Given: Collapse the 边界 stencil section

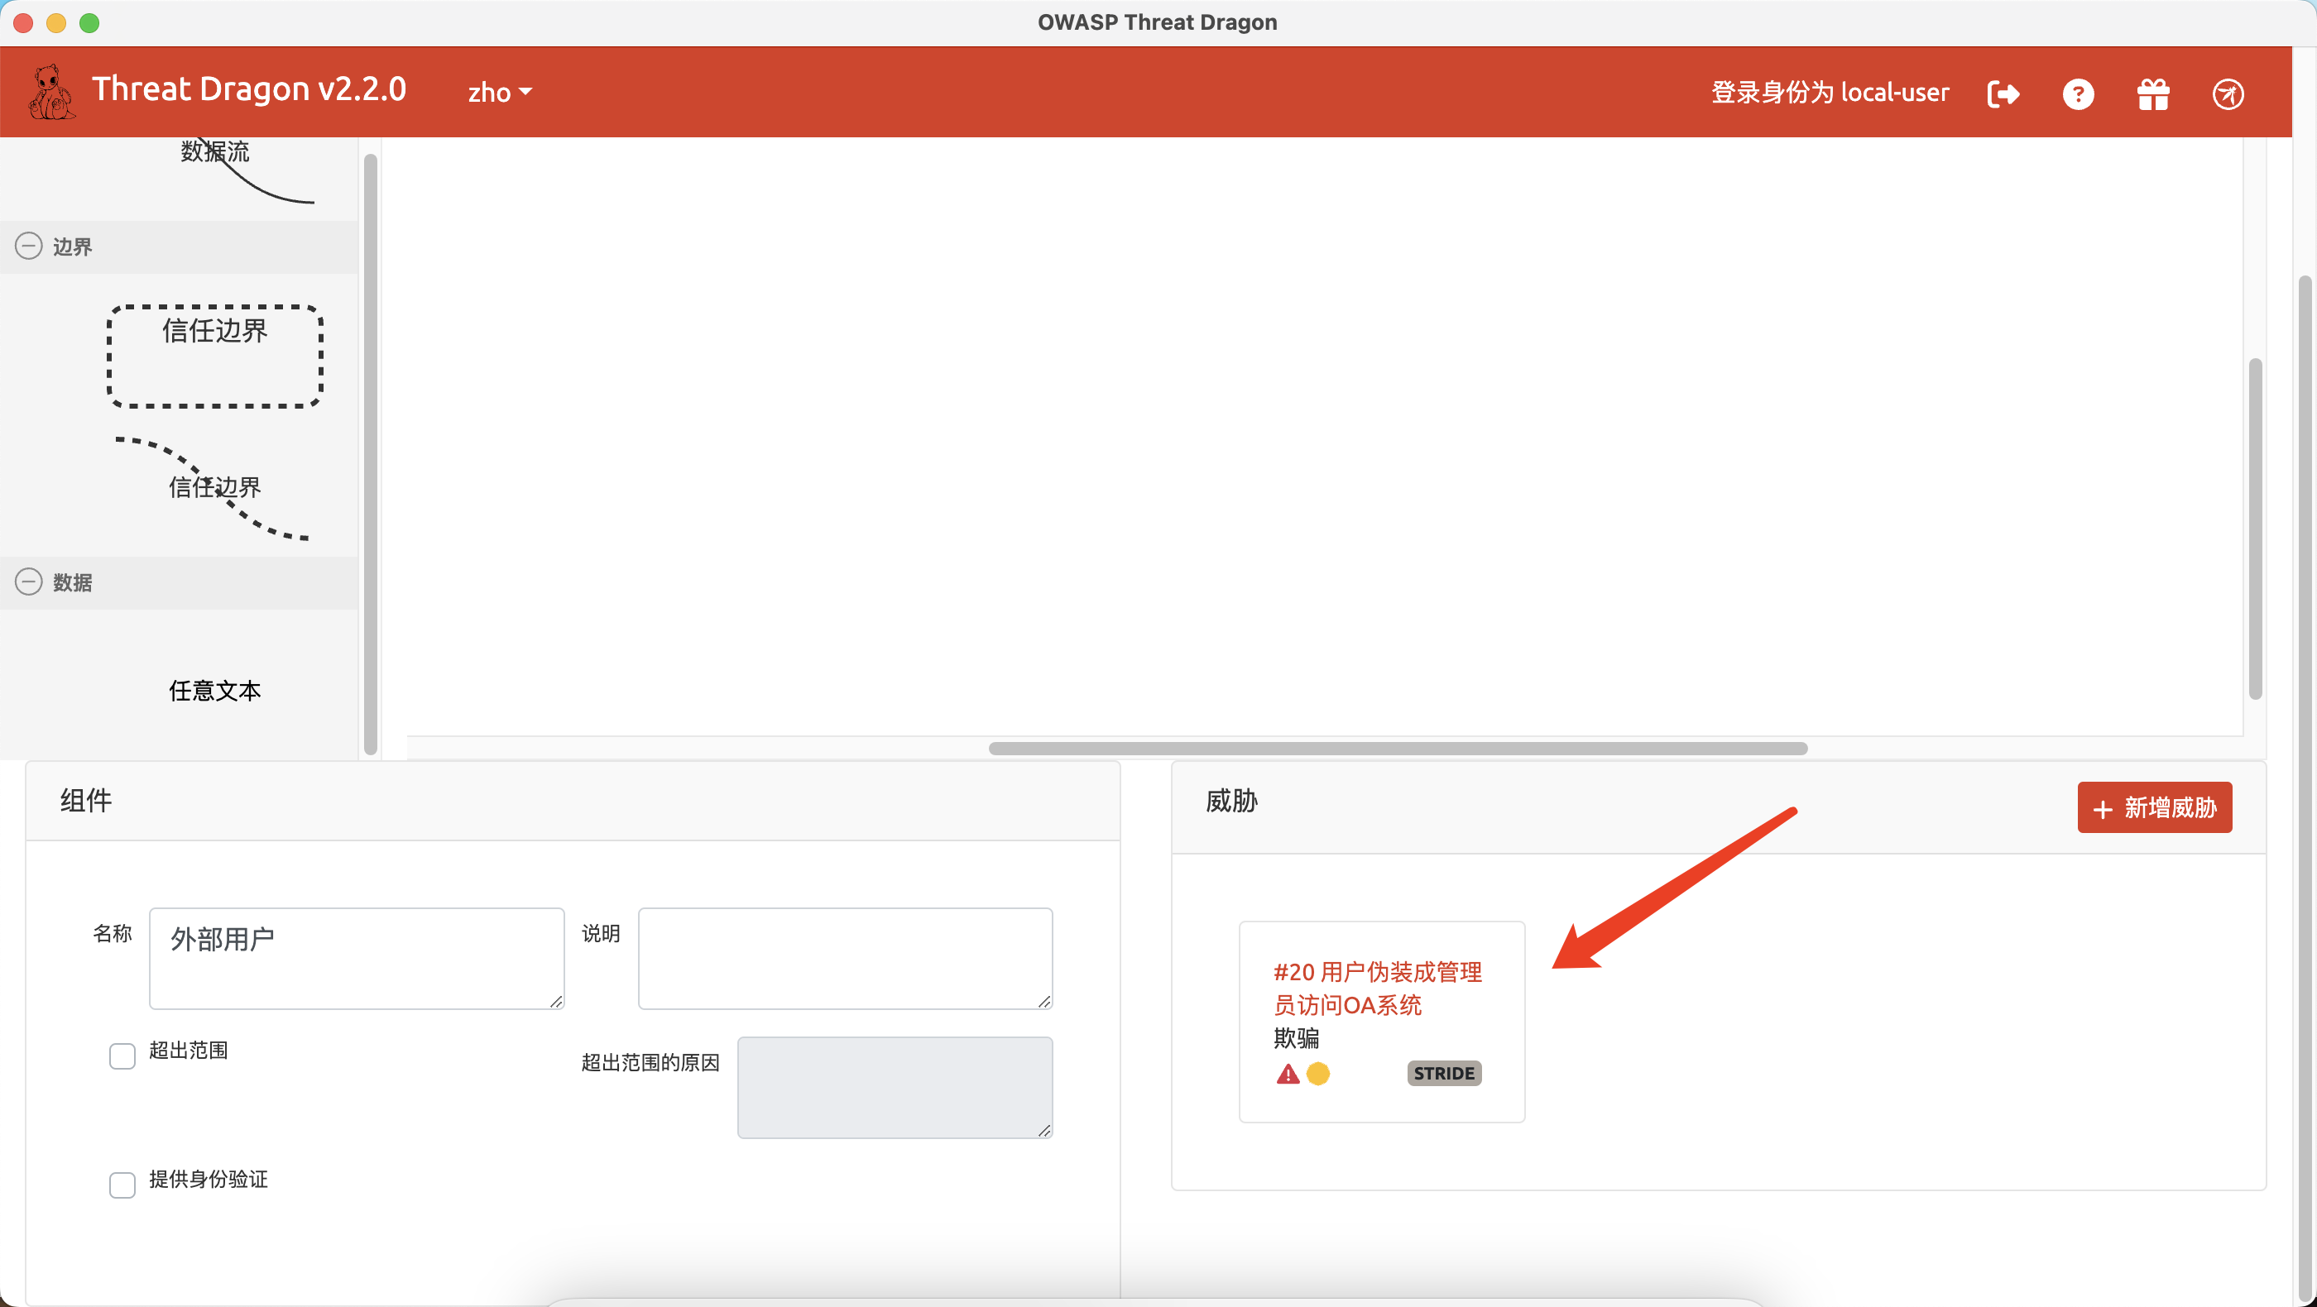Looking at the screenshot, I should pyautogui.click(x=29, y=246).
